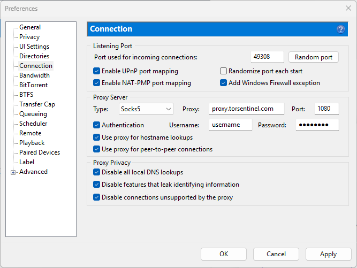This screenshot has height=268, width=357.
Task: Toggle Use proxy for peer-to-peer connections
Action: [96, 149]
